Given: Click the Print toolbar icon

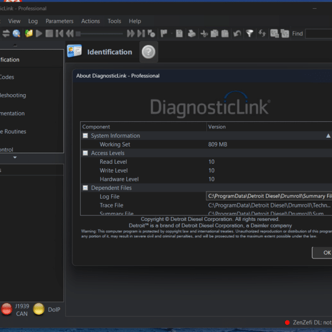Looking at the screenshot, I should [x=191, y=33].
